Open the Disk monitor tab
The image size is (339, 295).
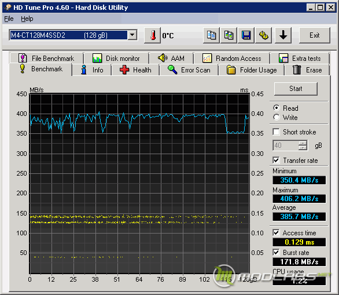116,58
